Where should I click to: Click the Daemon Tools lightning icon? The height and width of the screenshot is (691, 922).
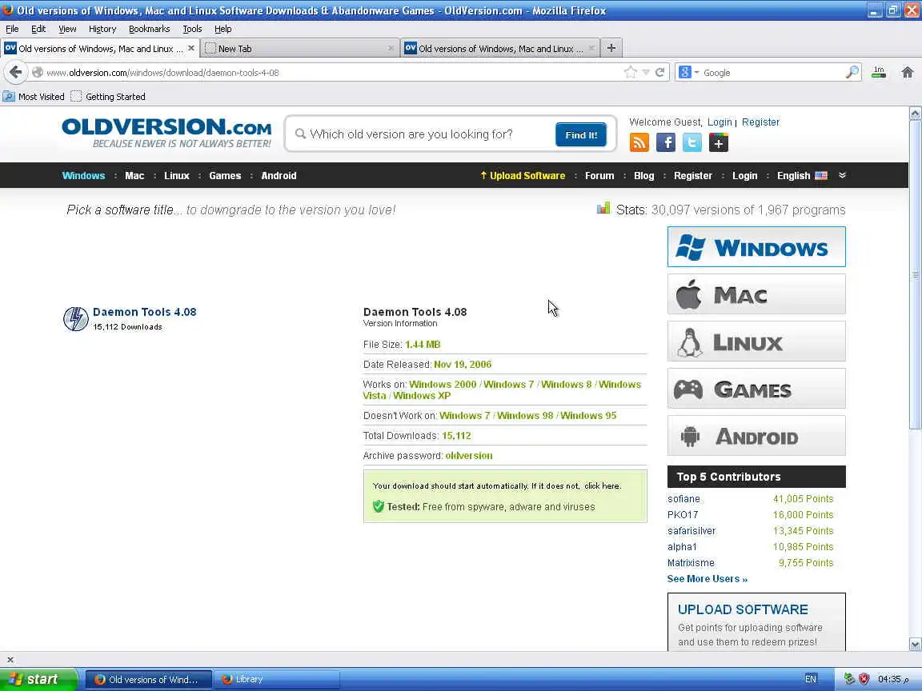tap(76, 319)
